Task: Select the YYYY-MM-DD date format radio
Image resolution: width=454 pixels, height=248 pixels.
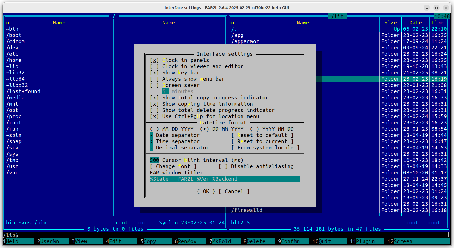Action: click(x=254, y=129)
